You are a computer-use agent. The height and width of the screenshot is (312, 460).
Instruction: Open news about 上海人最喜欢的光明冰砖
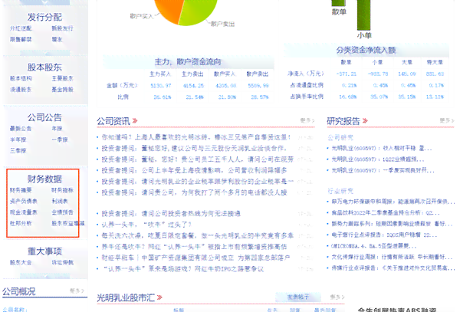(196, 137)
